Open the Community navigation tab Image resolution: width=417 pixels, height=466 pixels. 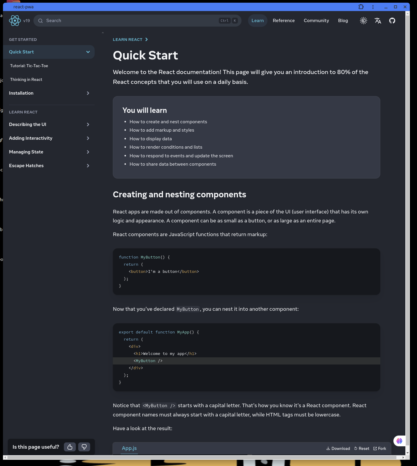pos(316,21)
